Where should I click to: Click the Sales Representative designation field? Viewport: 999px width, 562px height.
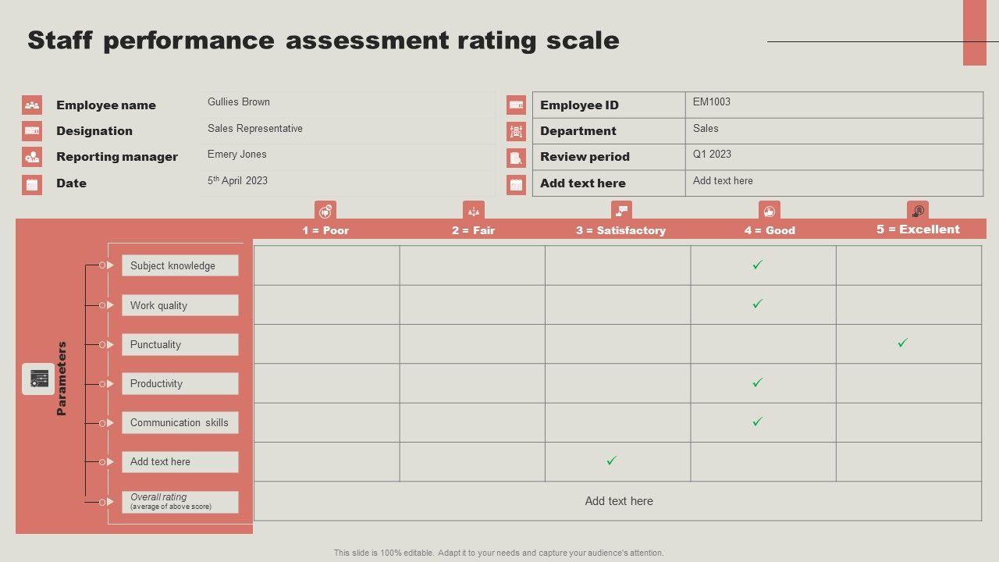pyautogui.click(x=348, y=130)
